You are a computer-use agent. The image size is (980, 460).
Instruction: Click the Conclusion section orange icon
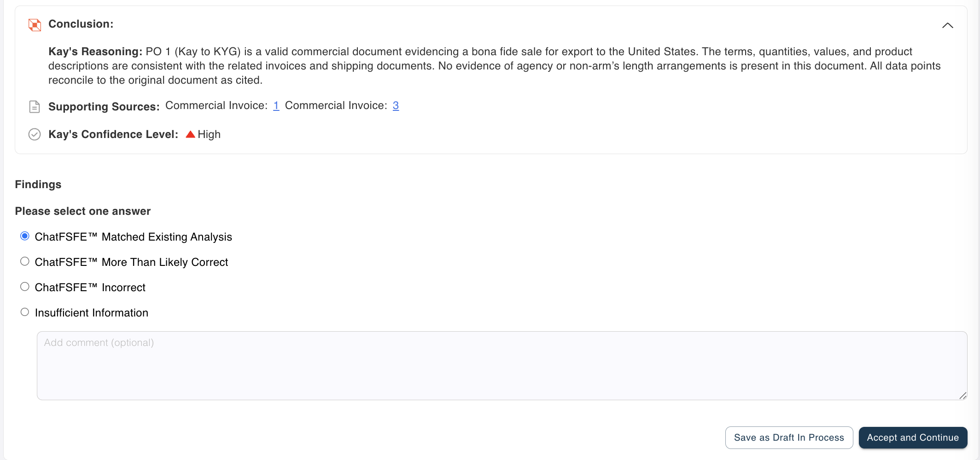tap(35, 25)
